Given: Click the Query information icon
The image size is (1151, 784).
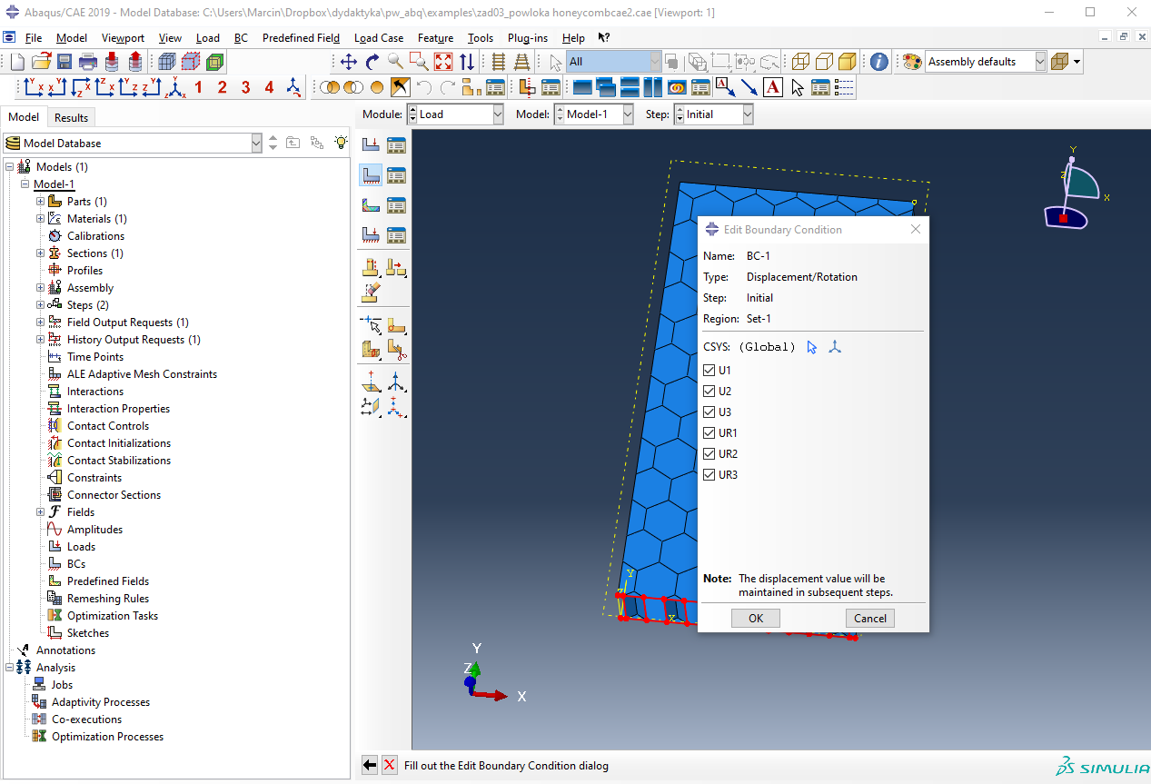Looking at the screenshot, I should click(878, 62).
